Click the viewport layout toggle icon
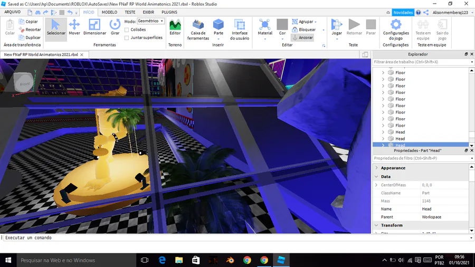Image resolution: width=475 pixels, height=267 pixels. point(365,54)
